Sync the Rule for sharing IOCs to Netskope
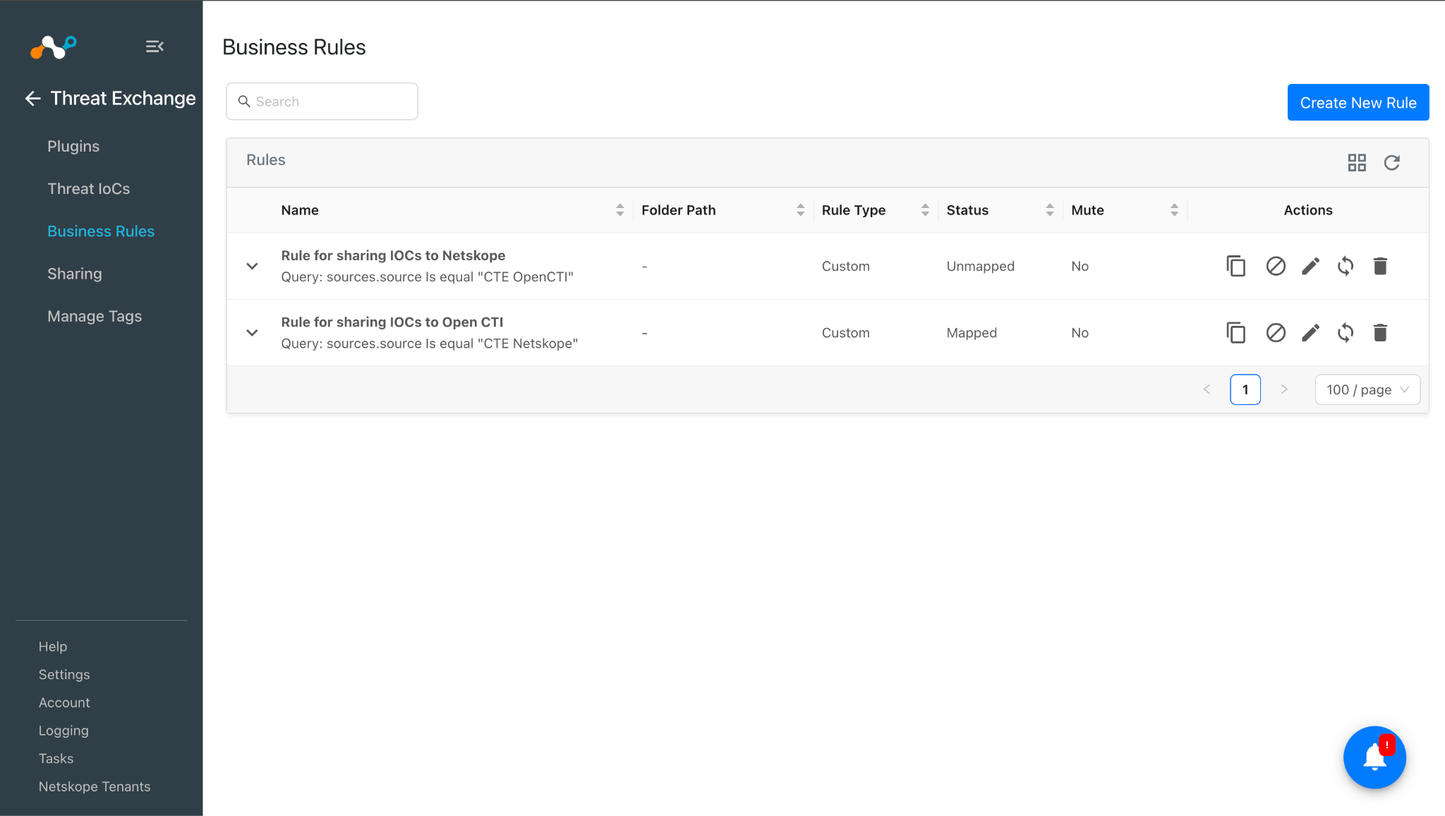1445x816 pixels. point(1346,266)
